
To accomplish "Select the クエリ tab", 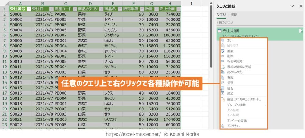I will pyautogui.click(x=221, y=15).
